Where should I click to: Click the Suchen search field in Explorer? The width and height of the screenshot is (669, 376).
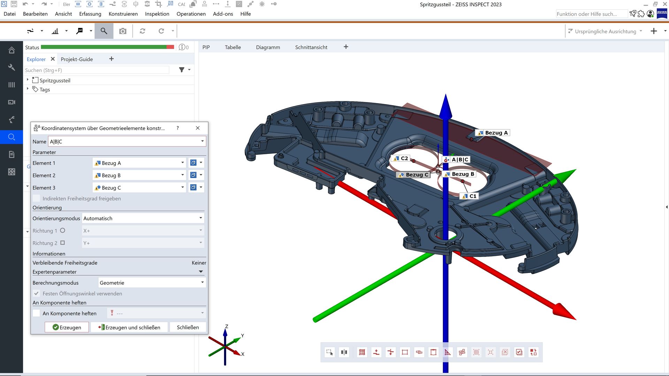click(x=97, y=70)
